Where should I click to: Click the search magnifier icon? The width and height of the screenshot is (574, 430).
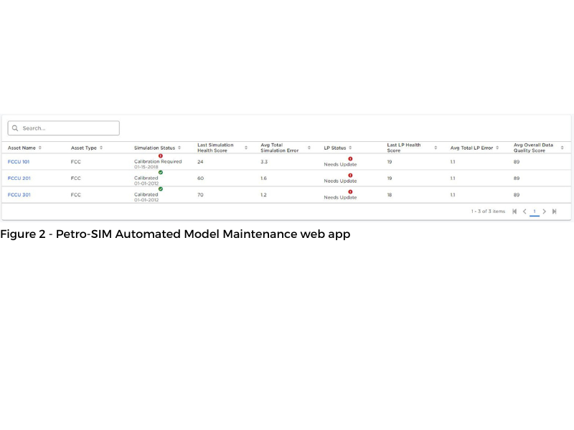tap(15, 128)
